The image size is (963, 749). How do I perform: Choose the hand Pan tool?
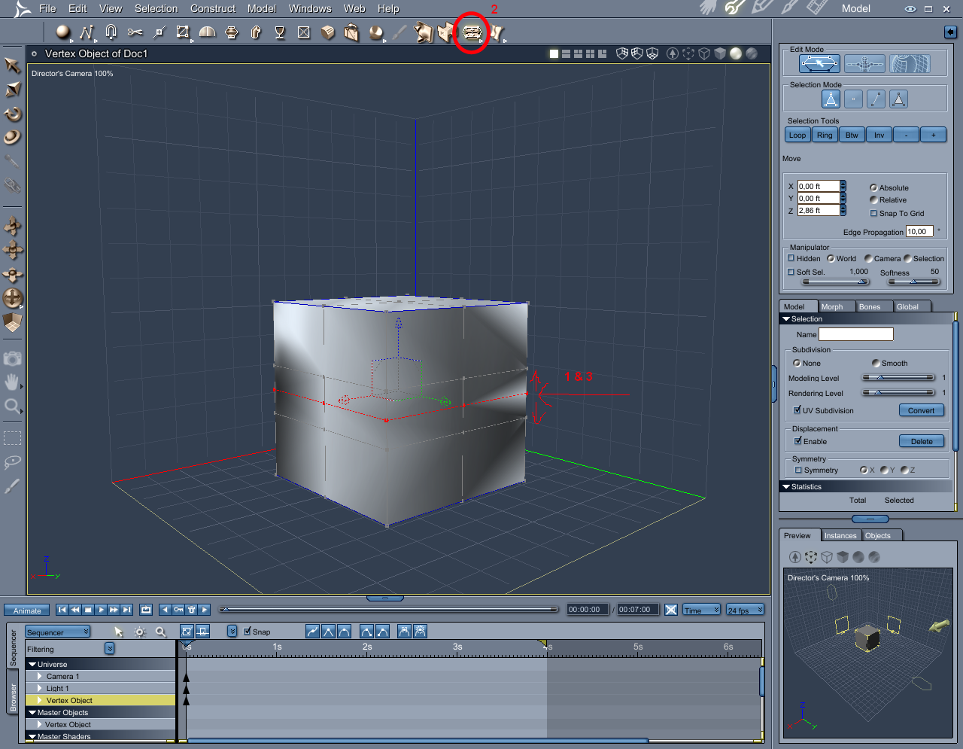[12, 382]
